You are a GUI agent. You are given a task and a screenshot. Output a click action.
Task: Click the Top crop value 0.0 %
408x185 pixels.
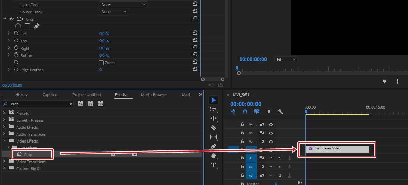pyautogui.click(x=104, y=41)
